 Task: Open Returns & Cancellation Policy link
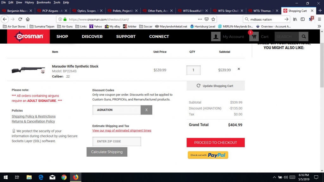point(33,121)
